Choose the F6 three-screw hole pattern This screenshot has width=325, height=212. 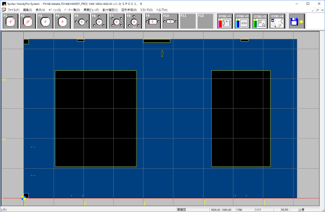point(99,21)
